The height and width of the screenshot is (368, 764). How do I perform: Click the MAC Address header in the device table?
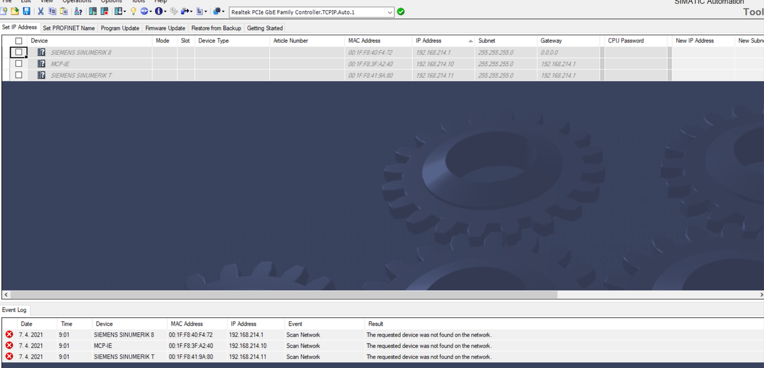(378, 41)
